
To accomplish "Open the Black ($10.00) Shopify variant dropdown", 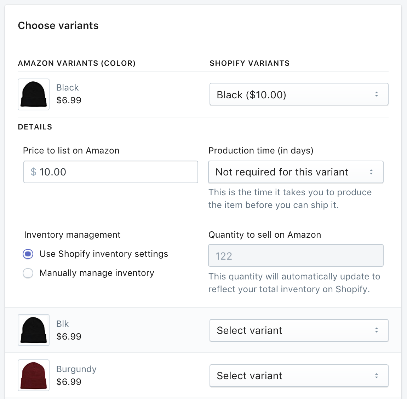I will (x=299, y=94).
